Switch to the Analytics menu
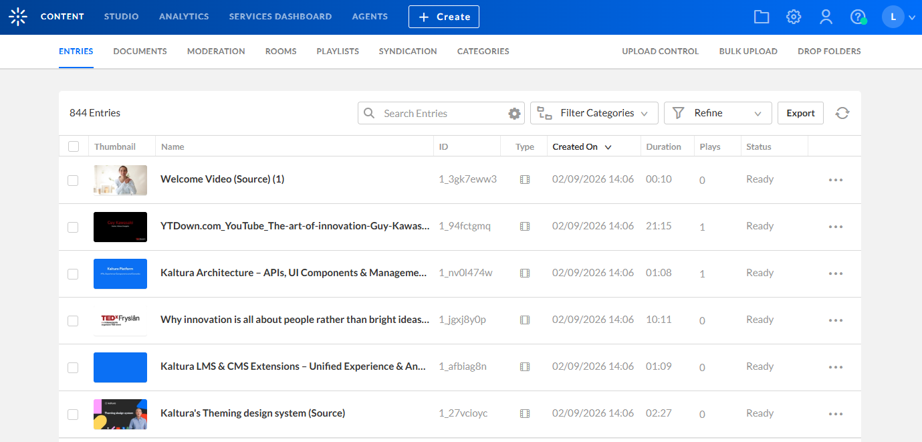This screenshot has width=922, height=442. tap(184, 17)
